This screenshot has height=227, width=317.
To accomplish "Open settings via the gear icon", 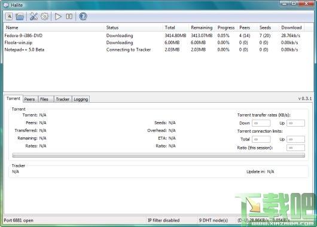I will [44, 16].
